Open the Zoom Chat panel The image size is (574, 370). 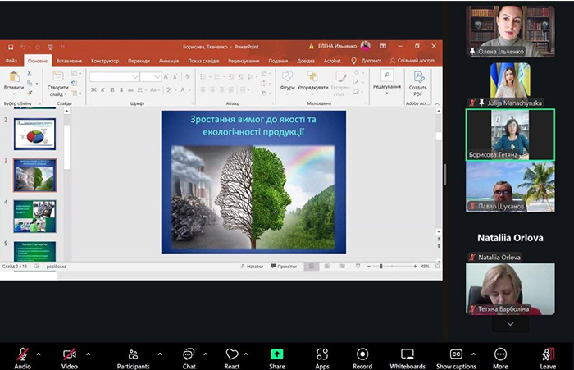click(189, 354)
